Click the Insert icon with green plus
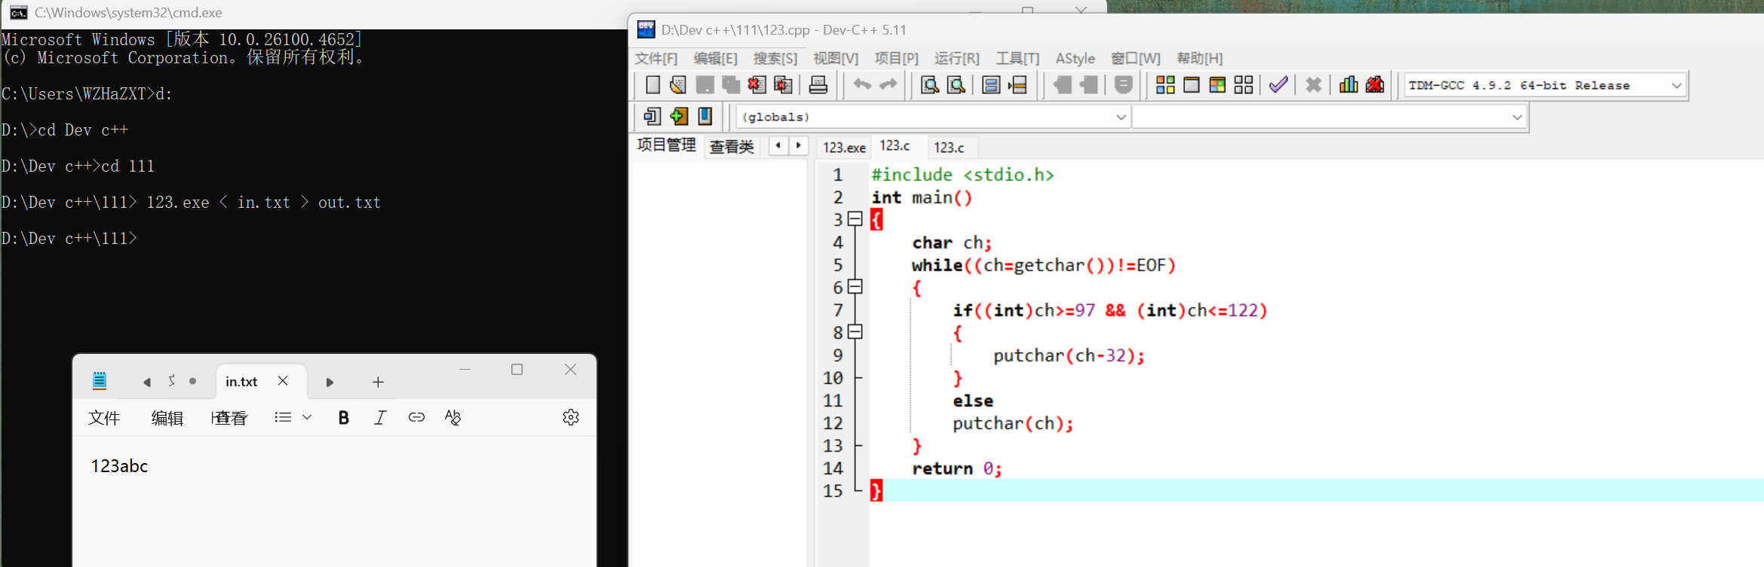Viewport: 1764px width, 567px height. (679, 116)
